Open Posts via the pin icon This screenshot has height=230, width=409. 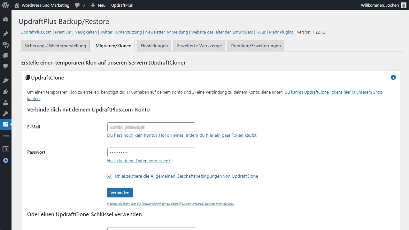click(5, 34)
